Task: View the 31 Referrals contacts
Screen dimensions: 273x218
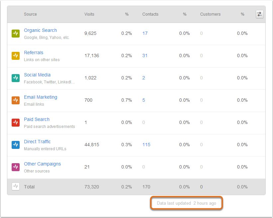Action: [x=145, y=56]
